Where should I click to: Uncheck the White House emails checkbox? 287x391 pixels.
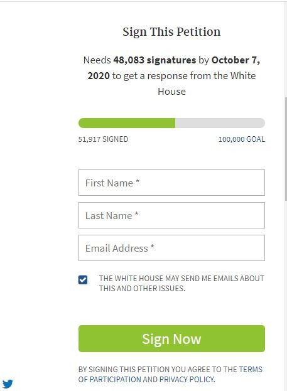pyautogui.click(x=83, y=280)
